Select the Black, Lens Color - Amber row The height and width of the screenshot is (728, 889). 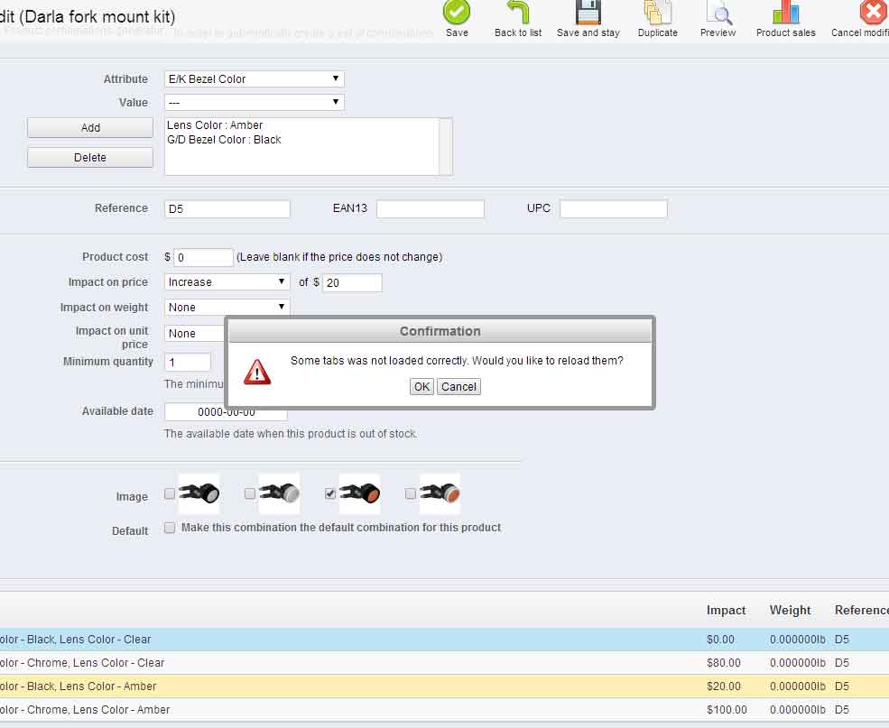[x=444, y=687]
